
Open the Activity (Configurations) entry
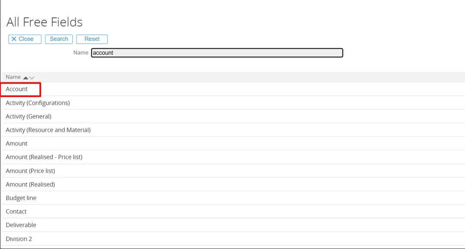tap(38, 103)
